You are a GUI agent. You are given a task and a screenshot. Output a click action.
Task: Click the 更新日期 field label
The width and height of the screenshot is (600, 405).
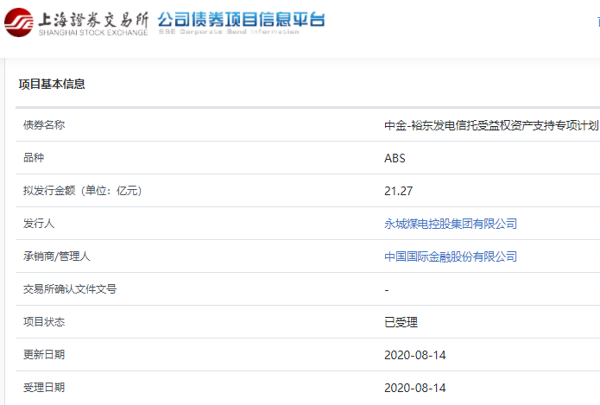point(44,355)
